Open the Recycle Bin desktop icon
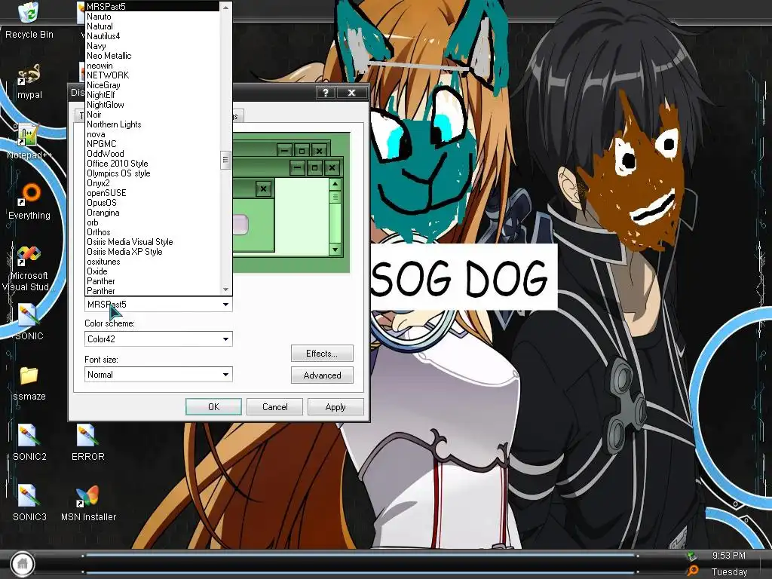Viewport: 772px width, 579px height. [29, 20]
